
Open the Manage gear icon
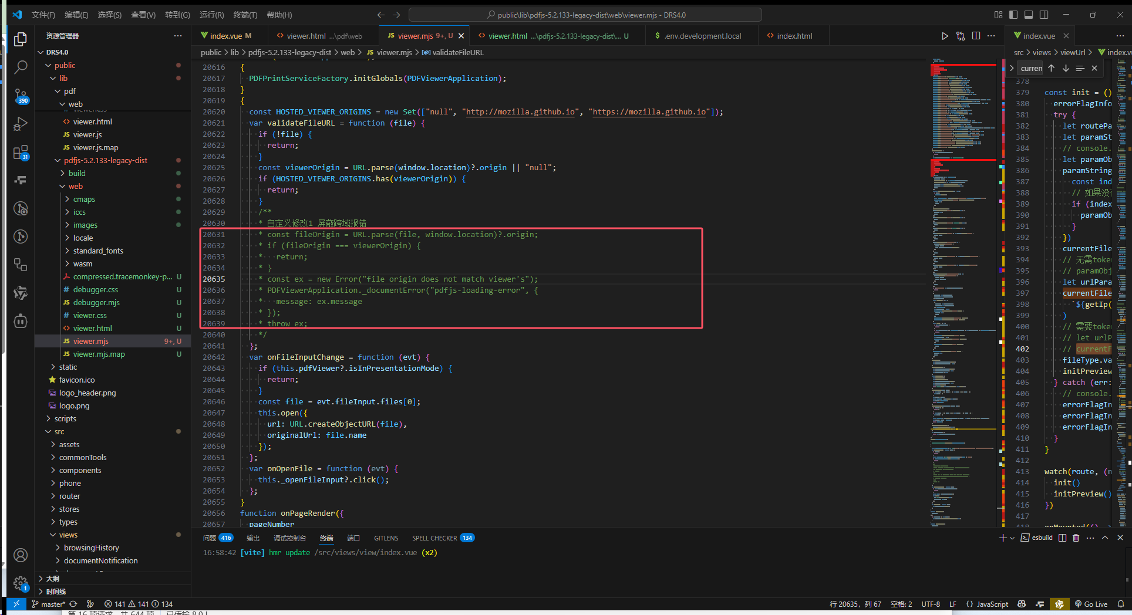pos(21,583)
